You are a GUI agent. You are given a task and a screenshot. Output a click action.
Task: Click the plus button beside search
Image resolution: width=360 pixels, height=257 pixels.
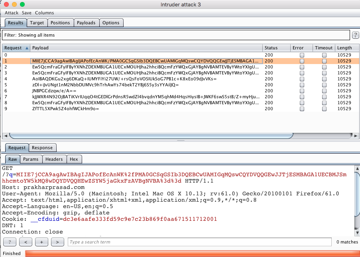[x=41, y=242]
